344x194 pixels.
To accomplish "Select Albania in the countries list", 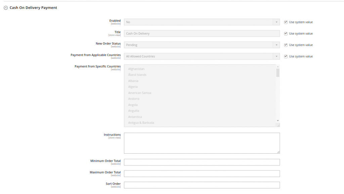I will 133,81.
